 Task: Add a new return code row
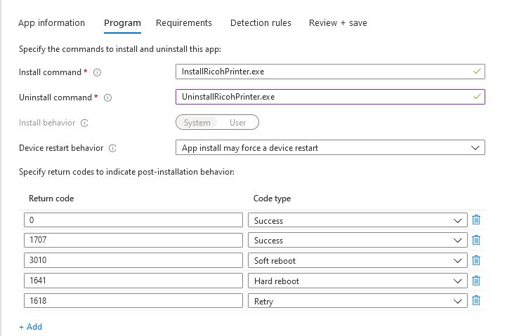[31, 327]
